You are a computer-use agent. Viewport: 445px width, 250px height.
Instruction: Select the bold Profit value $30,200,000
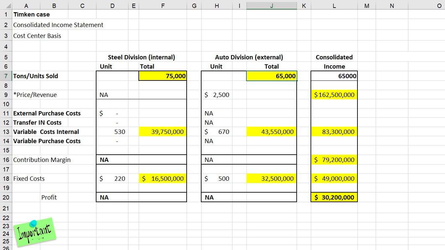[334, 197]
